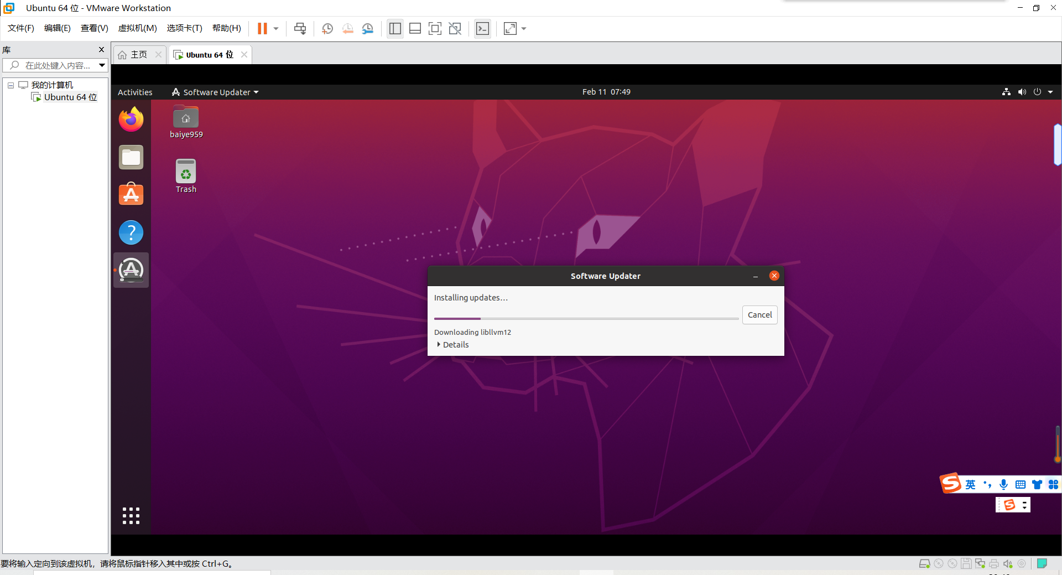Click the network status icon in top bar
The image size is (1062, 575).
tap(1006, 92)
